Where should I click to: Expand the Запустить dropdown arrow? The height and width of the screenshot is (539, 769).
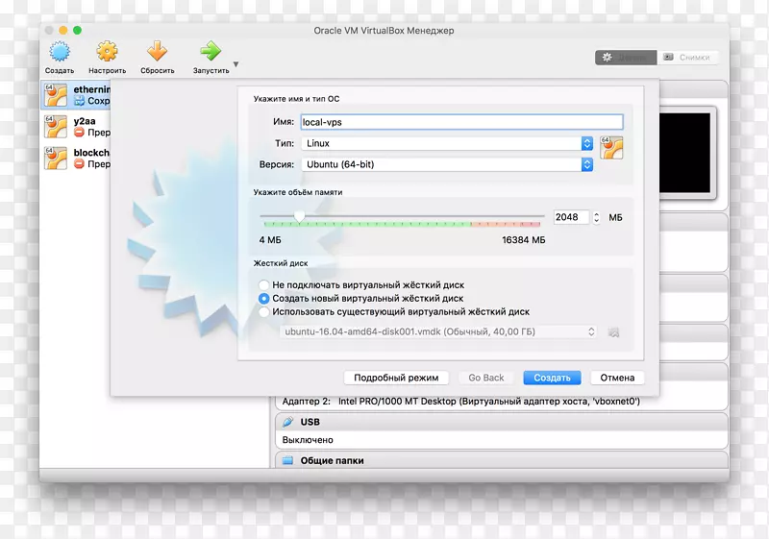pyautogui.click(x=236, y=64)
